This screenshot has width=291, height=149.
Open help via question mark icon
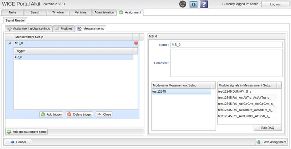pyautogui.click(x=204, y=4)
